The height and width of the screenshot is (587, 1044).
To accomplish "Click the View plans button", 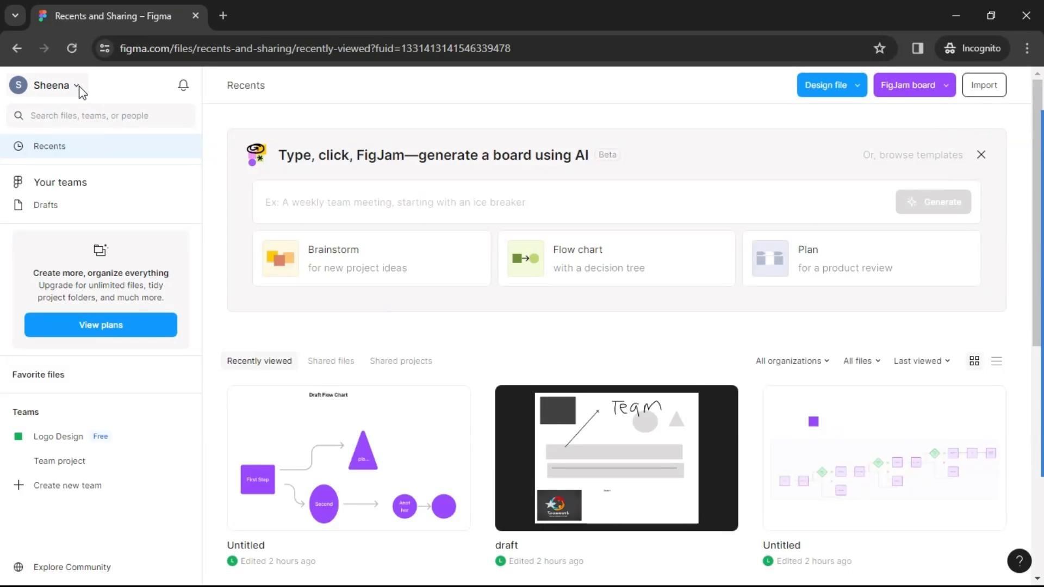I will click(101, 325).
